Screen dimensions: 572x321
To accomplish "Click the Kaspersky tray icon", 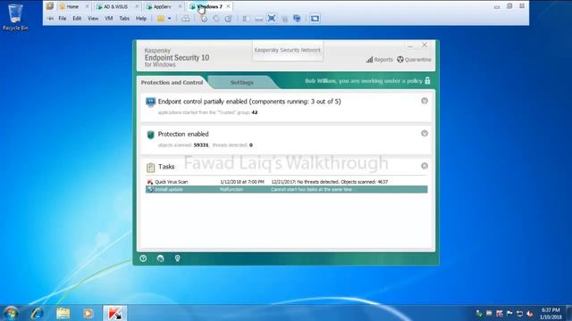I will (500, 314).
